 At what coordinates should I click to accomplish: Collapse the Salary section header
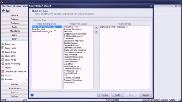[15, 39]
